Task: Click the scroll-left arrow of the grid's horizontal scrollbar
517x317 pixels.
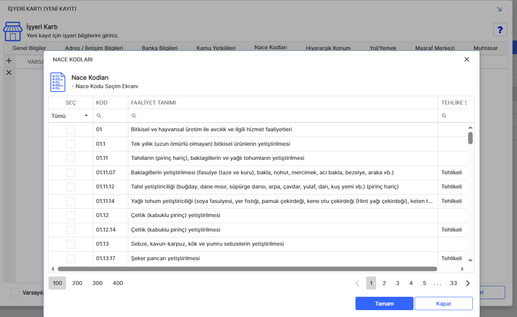Action: 53,269
